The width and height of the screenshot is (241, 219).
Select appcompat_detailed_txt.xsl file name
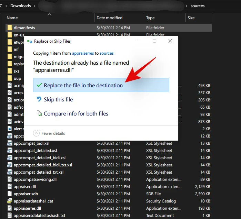(x=39, y=172)
